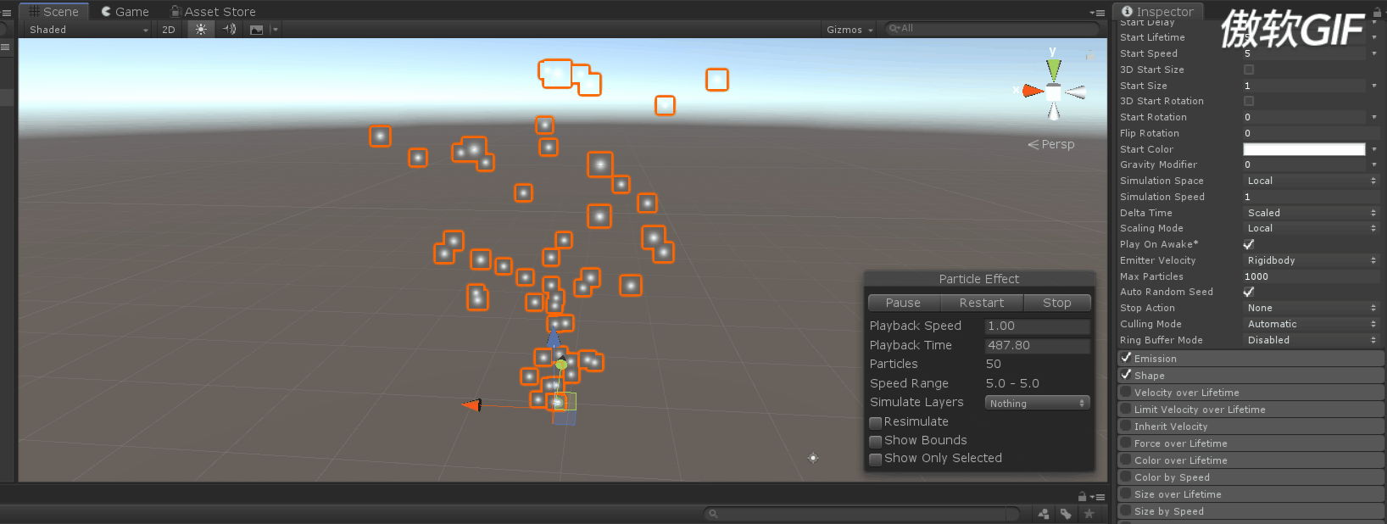
Task: Enable Limit Velocity over Lifetime module
Action: [1126, 409]
